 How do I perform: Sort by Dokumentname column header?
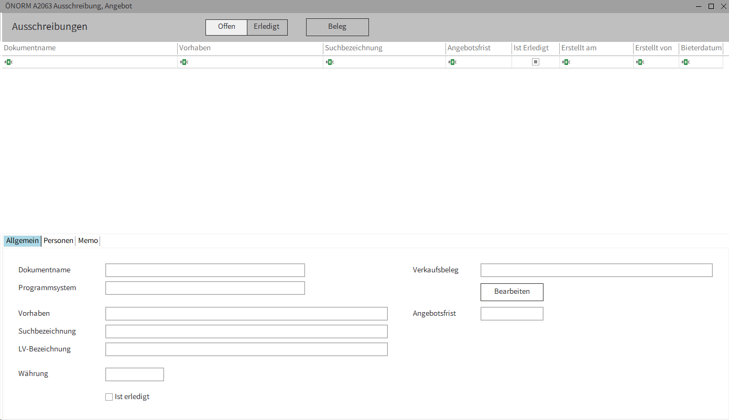point(30,48)
